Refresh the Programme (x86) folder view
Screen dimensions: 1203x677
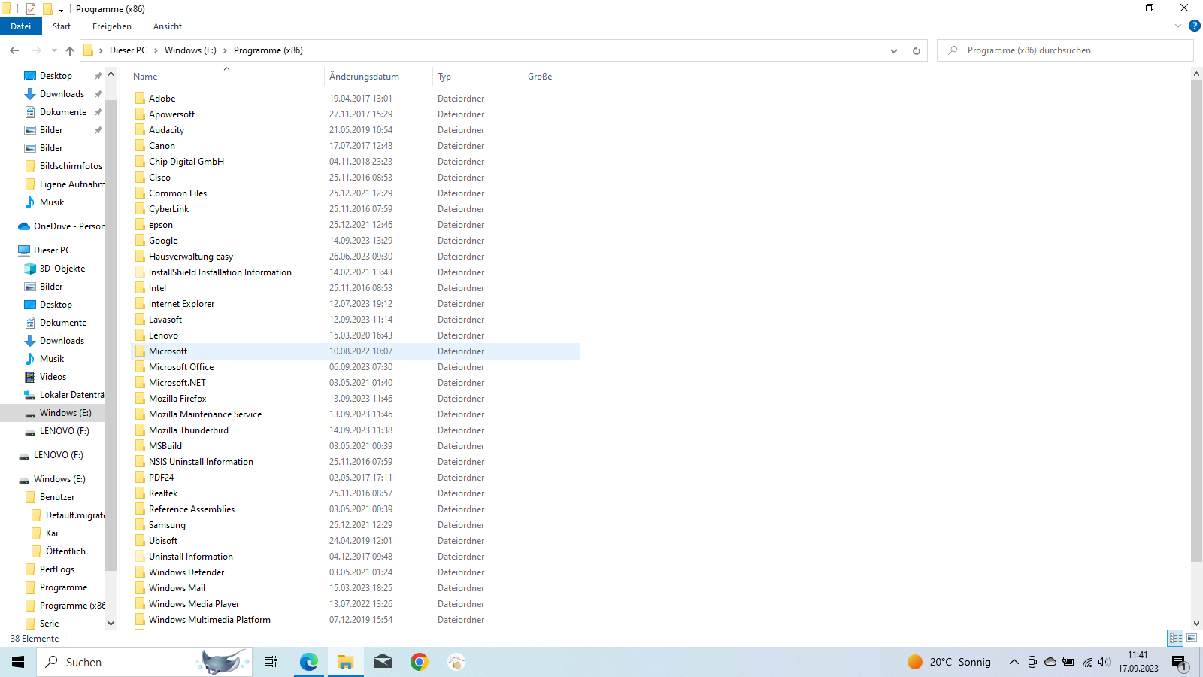[916, 50]
